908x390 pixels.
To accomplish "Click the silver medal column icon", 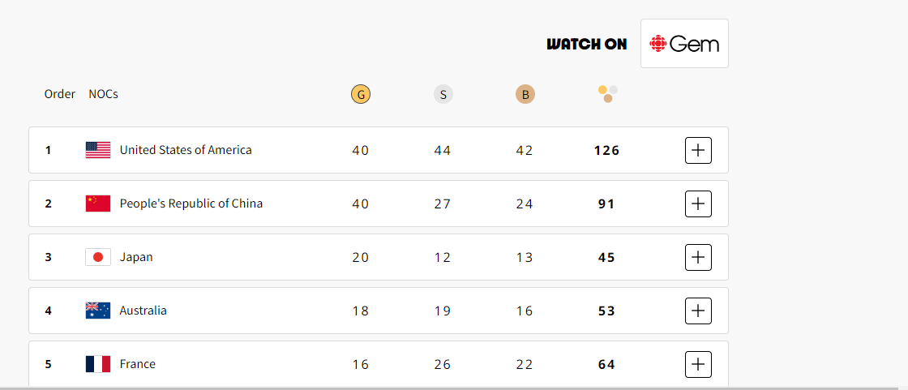I will tap(443, 95).
